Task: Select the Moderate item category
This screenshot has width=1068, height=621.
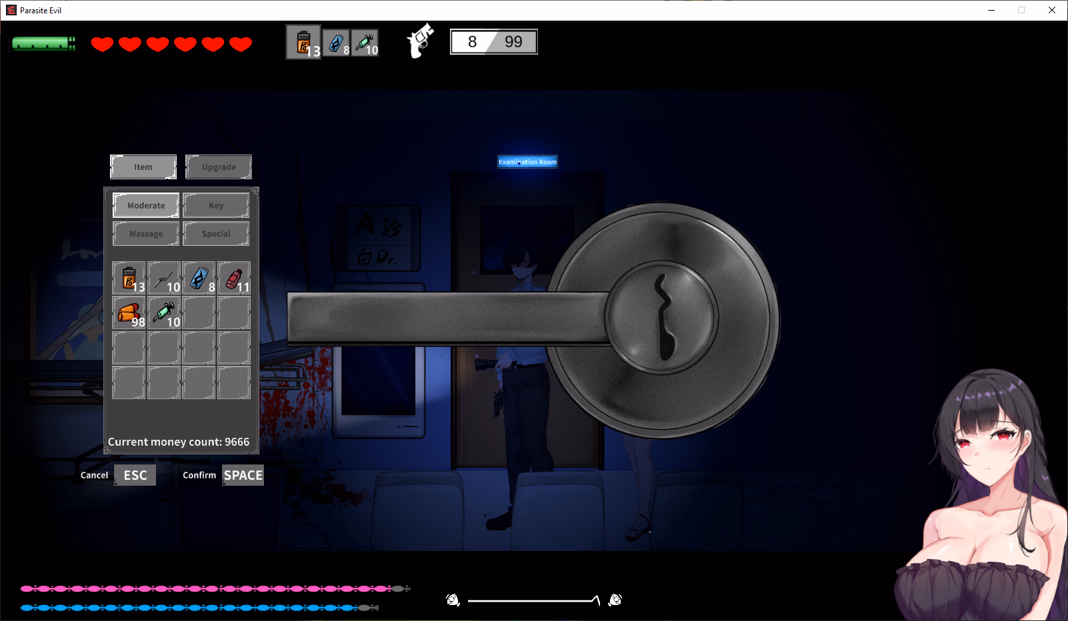Action: [146, 205]
